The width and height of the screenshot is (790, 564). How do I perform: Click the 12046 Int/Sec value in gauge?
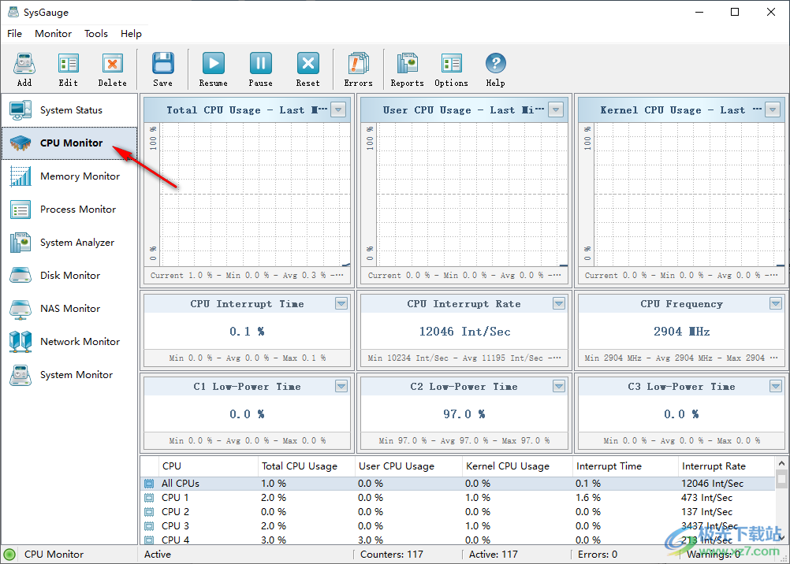coord(464,332)
